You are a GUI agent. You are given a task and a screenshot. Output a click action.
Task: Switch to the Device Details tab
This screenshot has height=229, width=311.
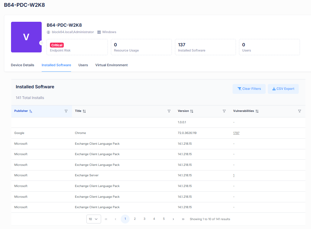[23, 65]
